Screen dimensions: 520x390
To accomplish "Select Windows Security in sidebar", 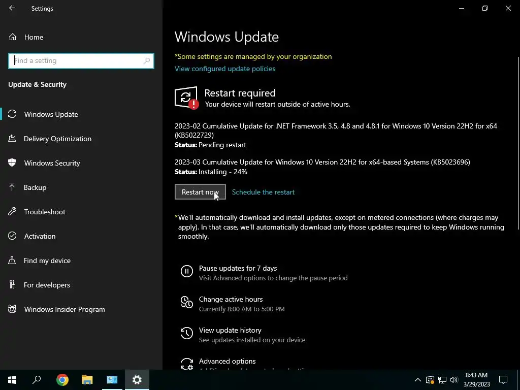I will (81, 163).
